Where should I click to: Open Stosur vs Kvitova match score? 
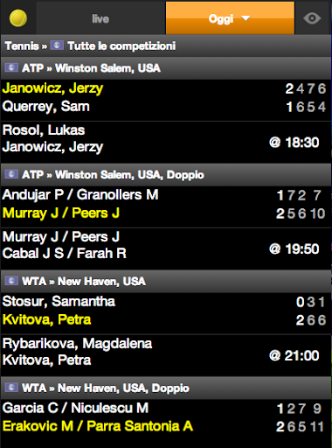click(x=166, y=311)
